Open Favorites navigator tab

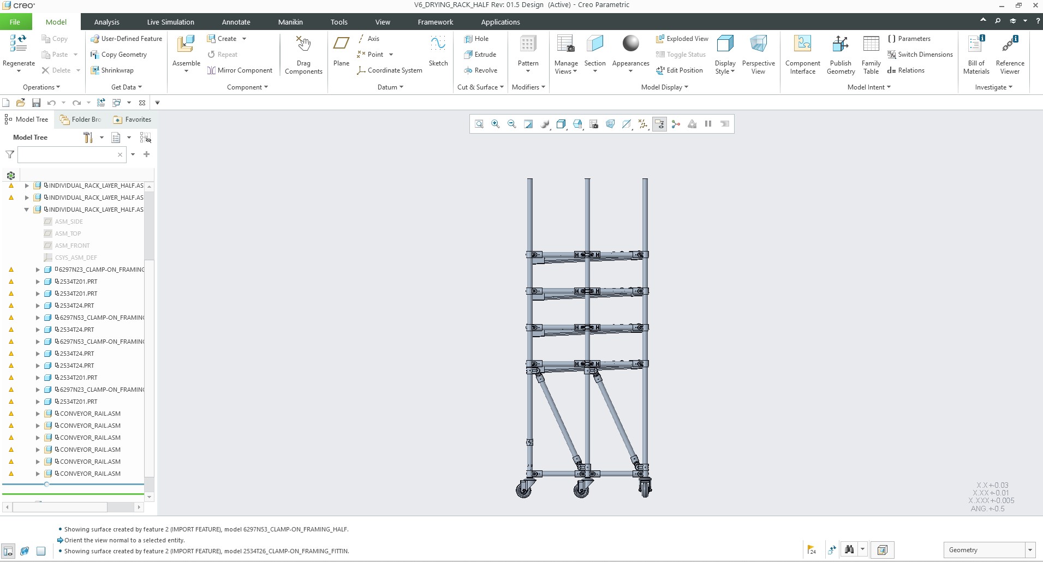tap(132, 119)
